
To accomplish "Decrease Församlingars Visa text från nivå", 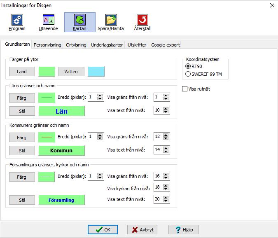I will click(166, 201).
